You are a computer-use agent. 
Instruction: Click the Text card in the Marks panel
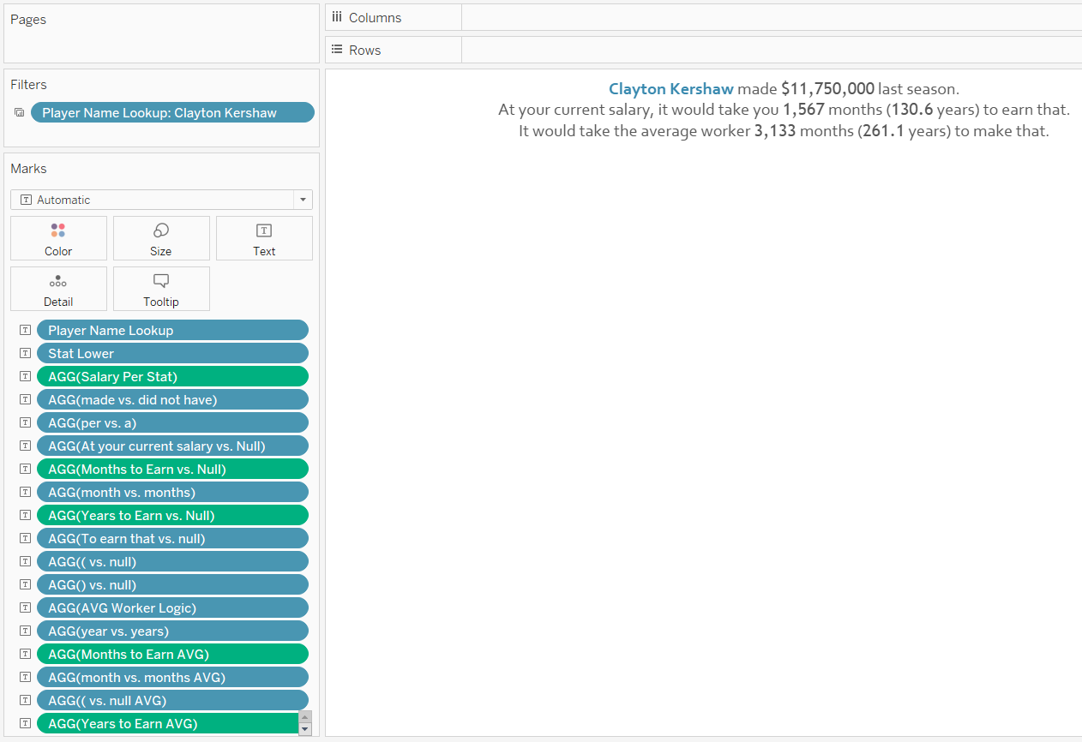pos(264,237)
